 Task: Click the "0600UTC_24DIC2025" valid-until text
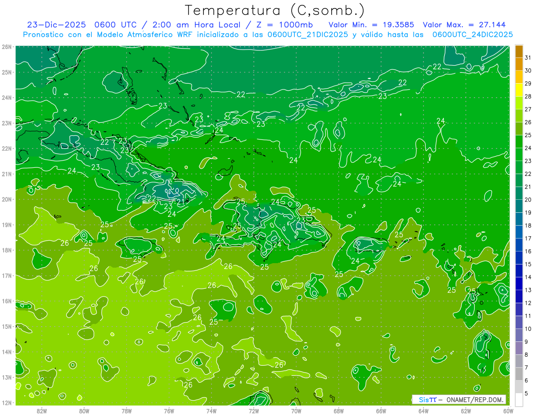point(472,35)
